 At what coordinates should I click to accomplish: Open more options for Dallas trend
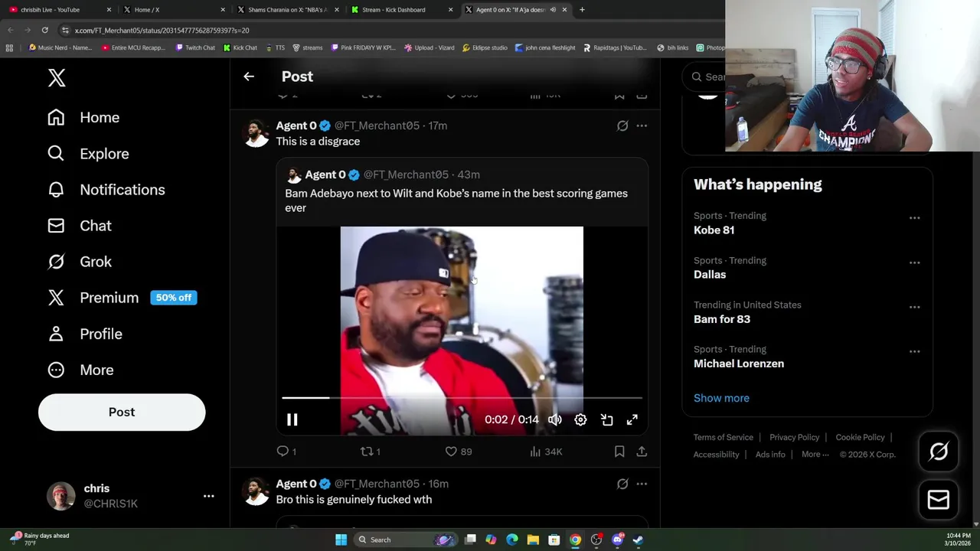coord(914,262)
